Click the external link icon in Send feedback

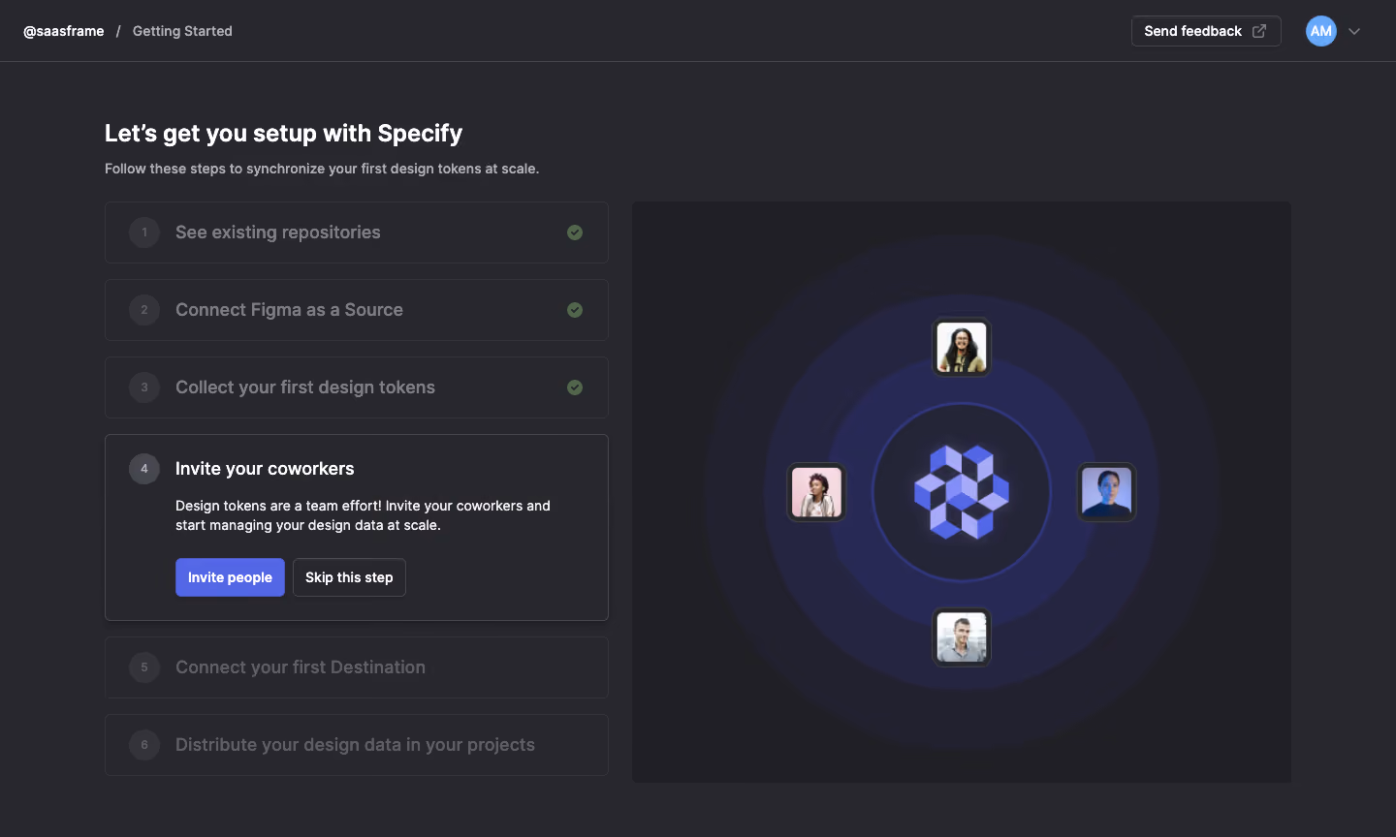click(1258, 31)
